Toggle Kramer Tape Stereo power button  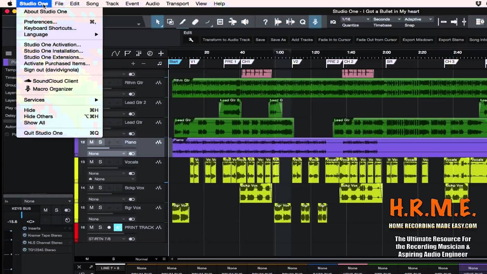click(24, 235)
